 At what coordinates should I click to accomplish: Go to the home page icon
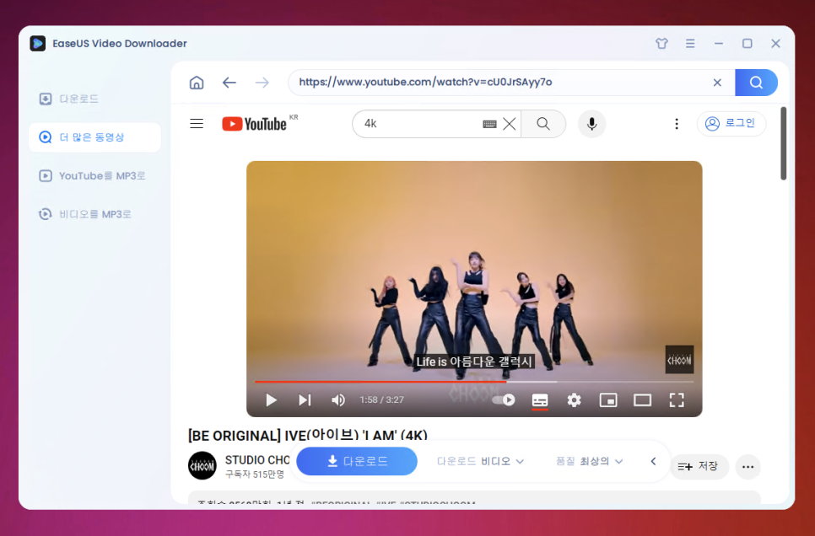click(197, 83)
